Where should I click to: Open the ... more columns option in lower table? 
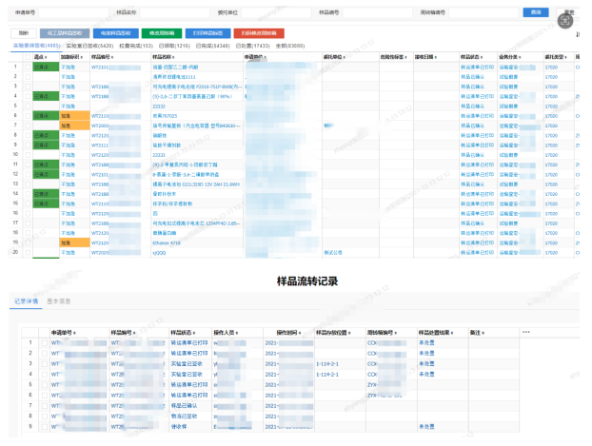(525, 332)
